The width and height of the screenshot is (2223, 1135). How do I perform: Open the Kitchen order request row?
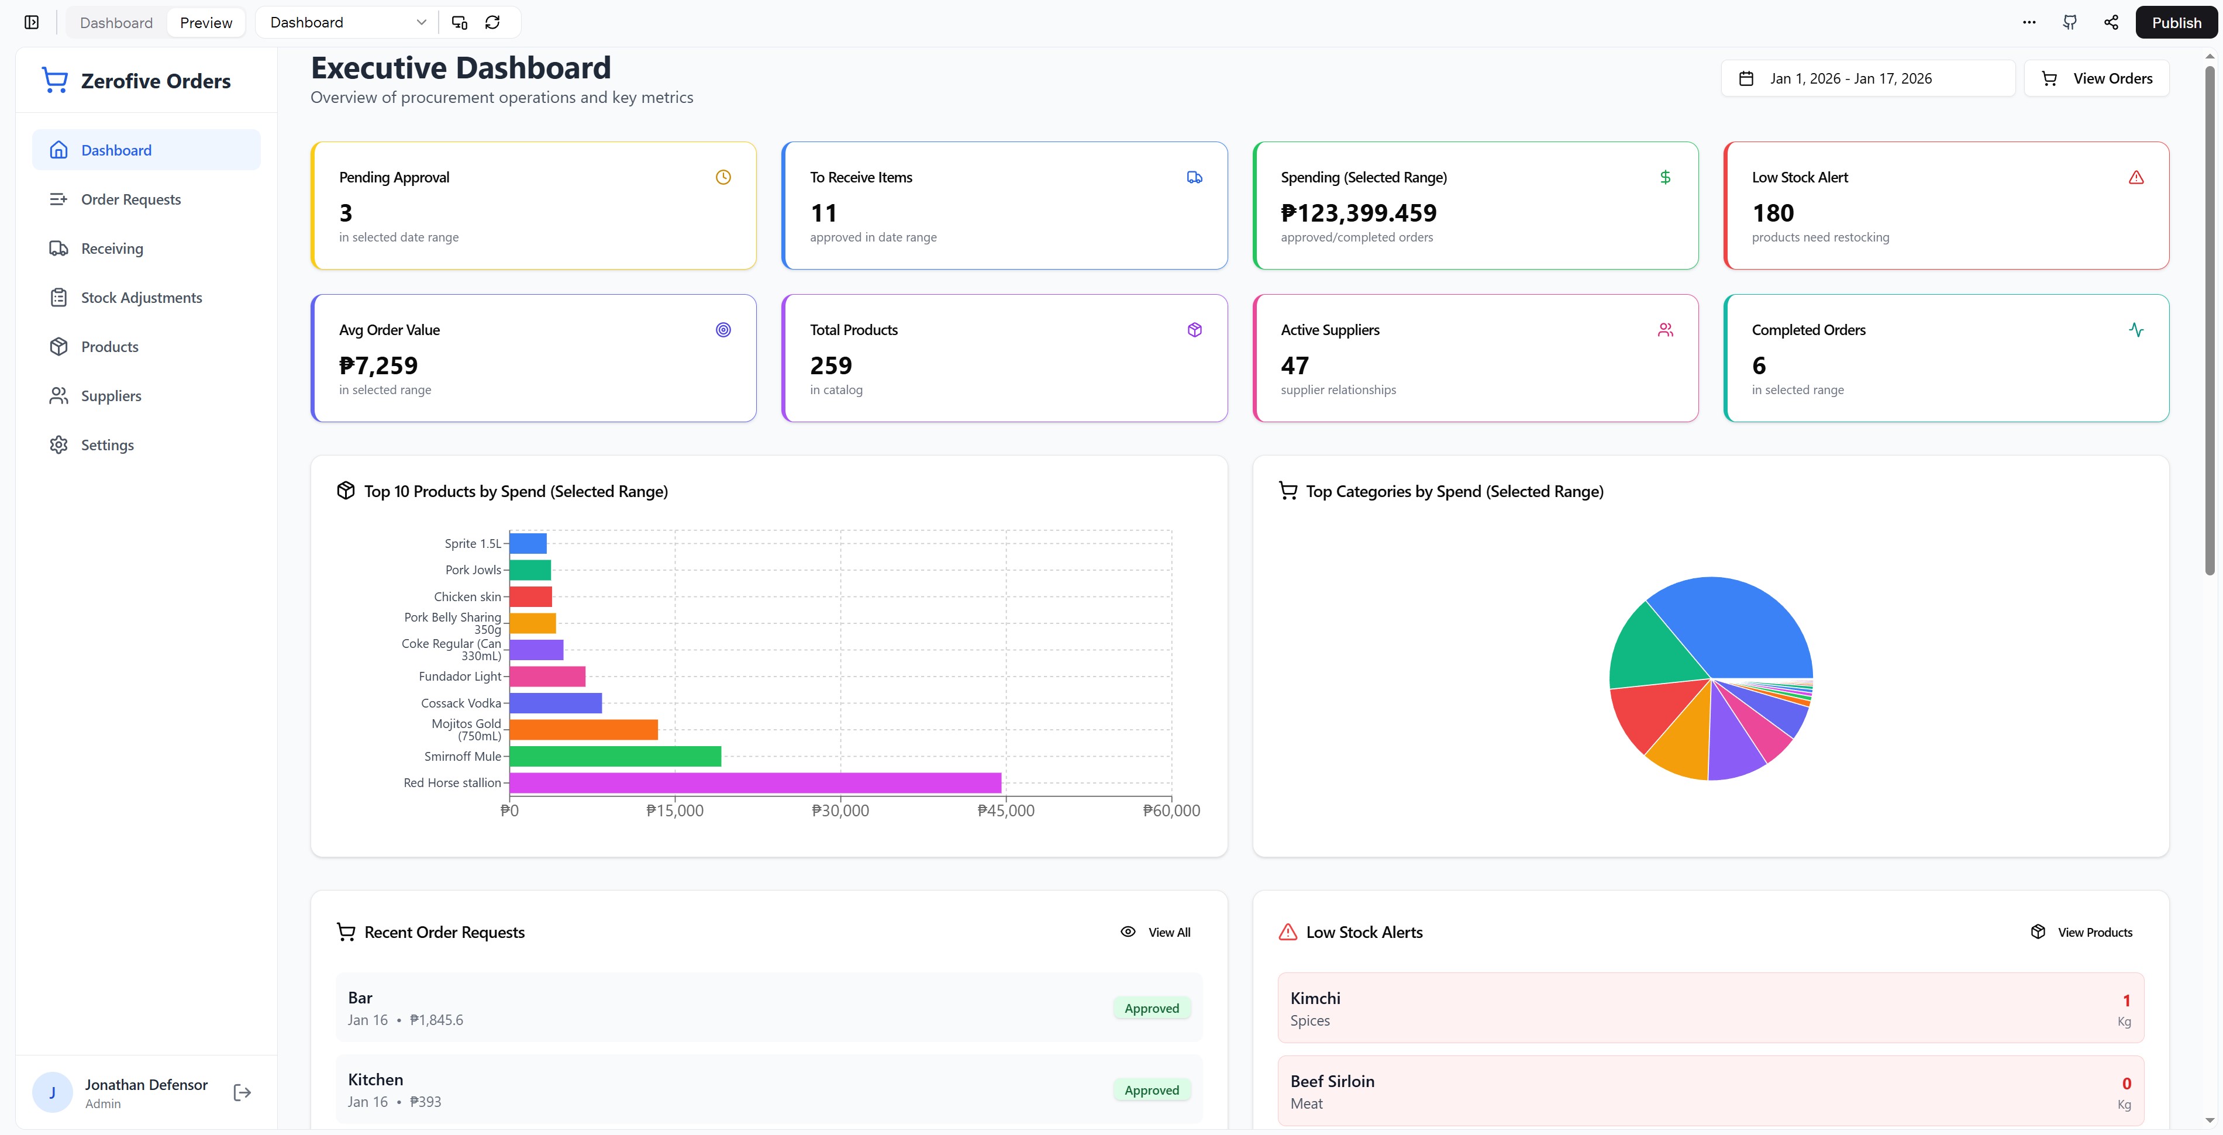768,1089
